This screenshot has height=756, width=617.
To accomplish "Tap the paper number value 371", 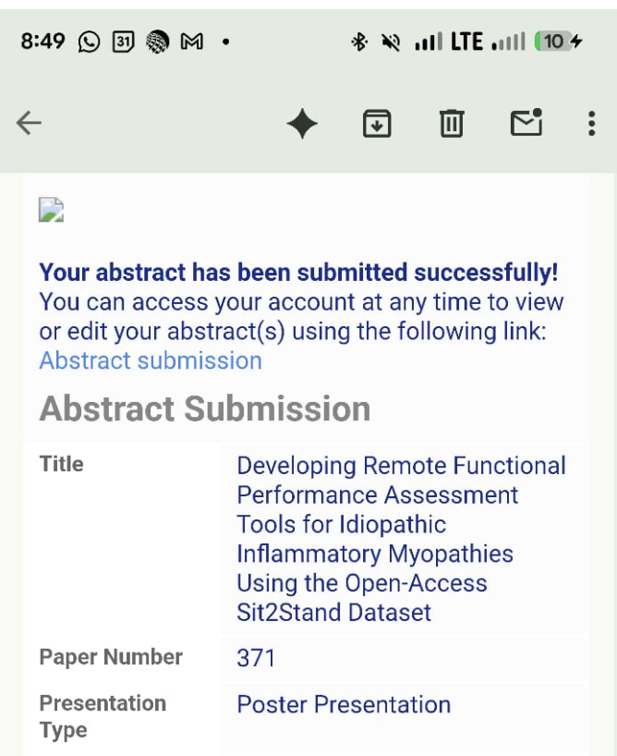I will point(256,658).
